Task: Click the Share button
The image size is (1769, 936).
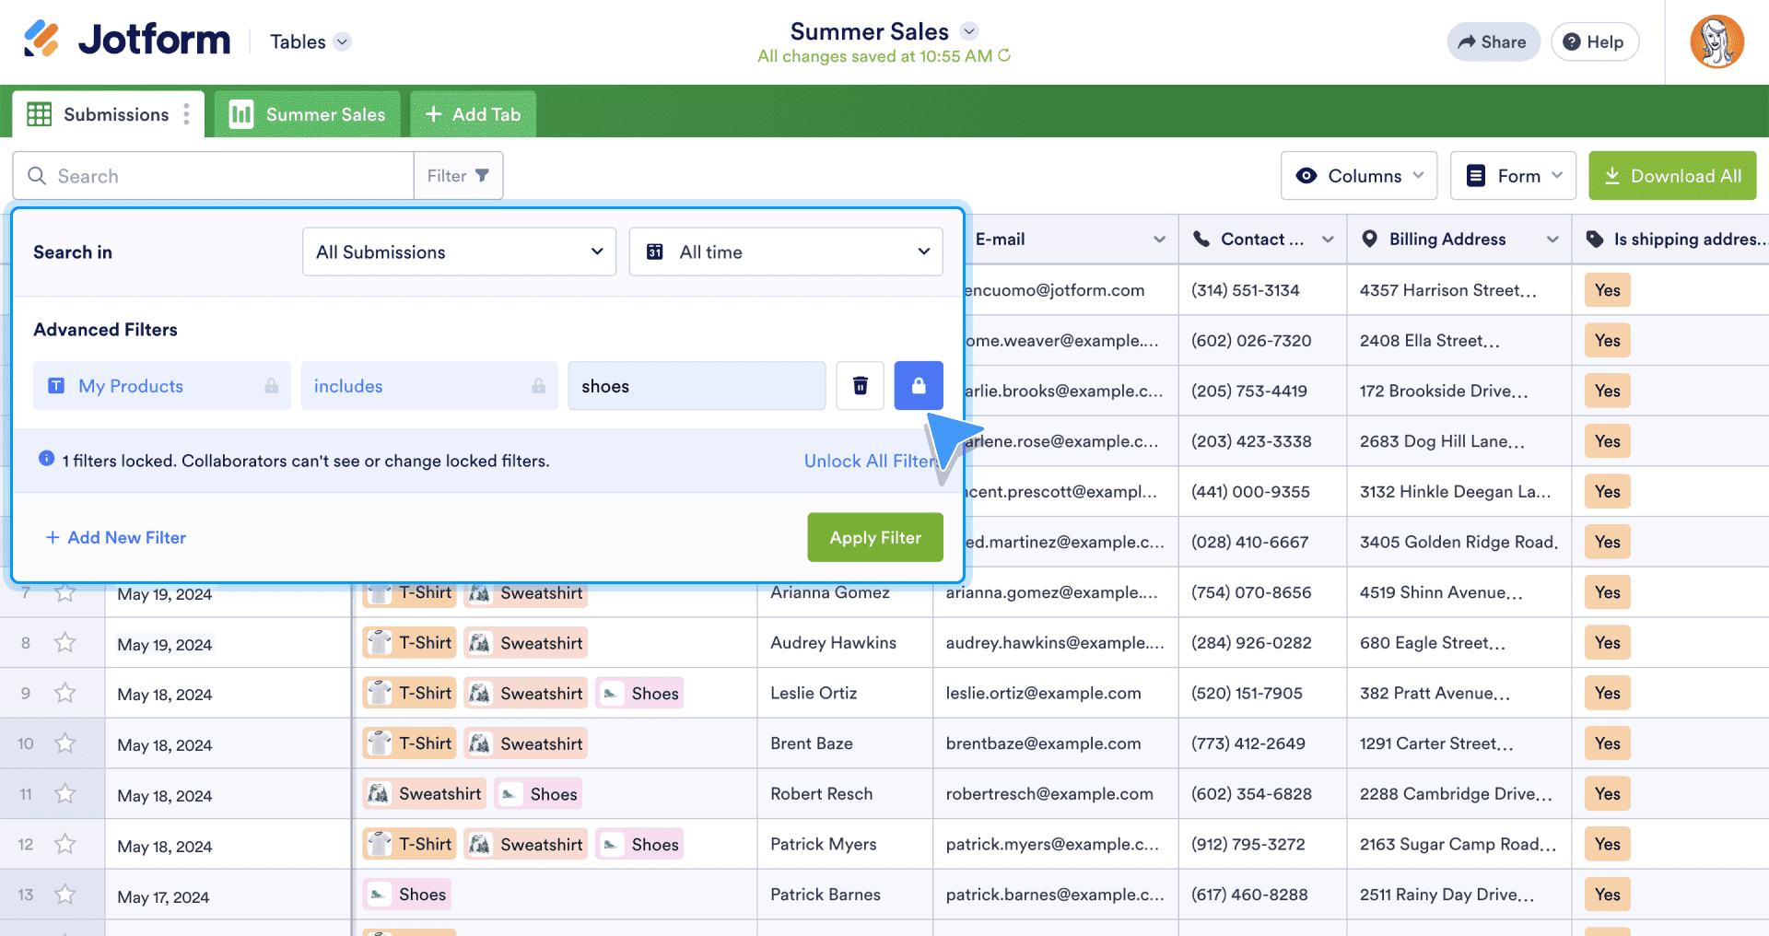Action: coord(1493,42)
